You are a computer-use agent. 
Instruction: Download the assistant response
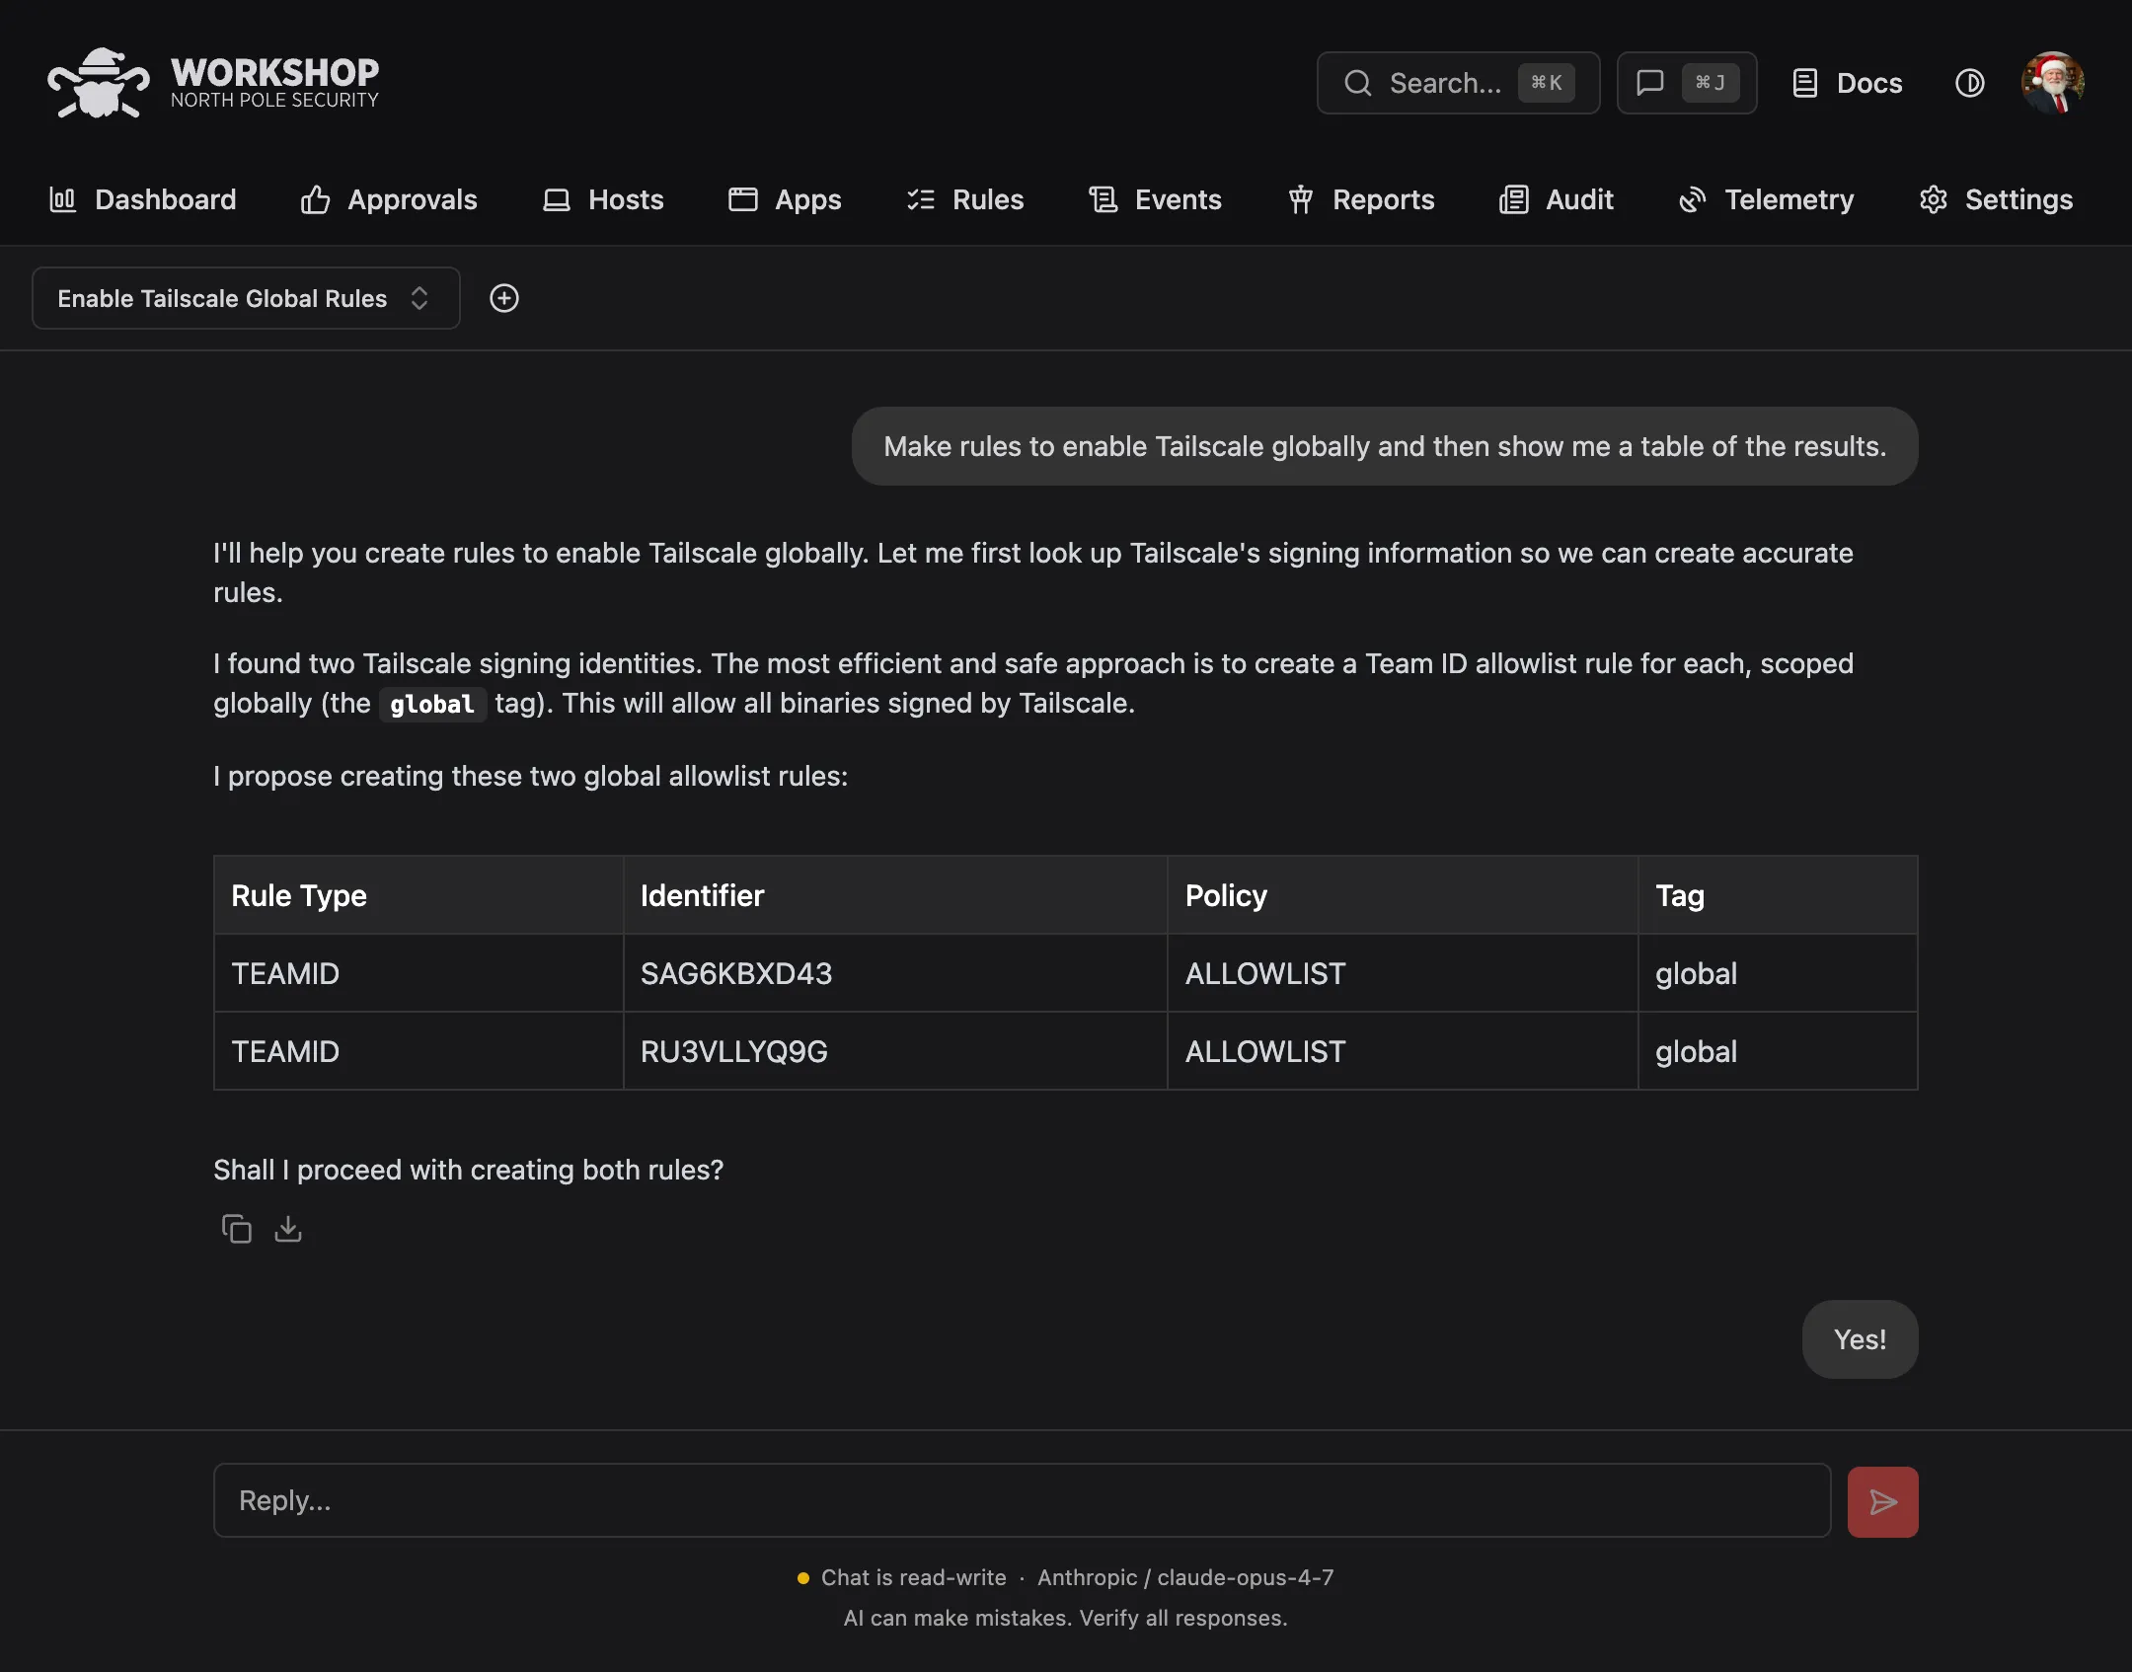pyautogui.click(x=288, y=1229)
